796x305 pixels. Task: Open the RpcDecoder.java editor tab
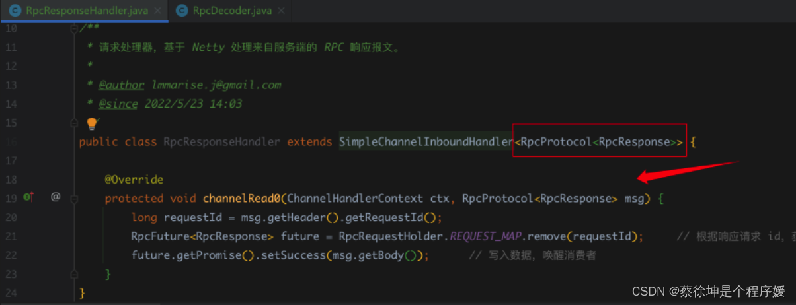[x=231, y=11]
